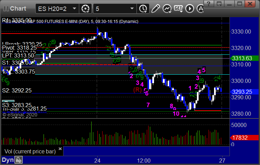Click the green 3313.63 price marker
This screenshot has height=165, width=260.
tap(244, 58)
